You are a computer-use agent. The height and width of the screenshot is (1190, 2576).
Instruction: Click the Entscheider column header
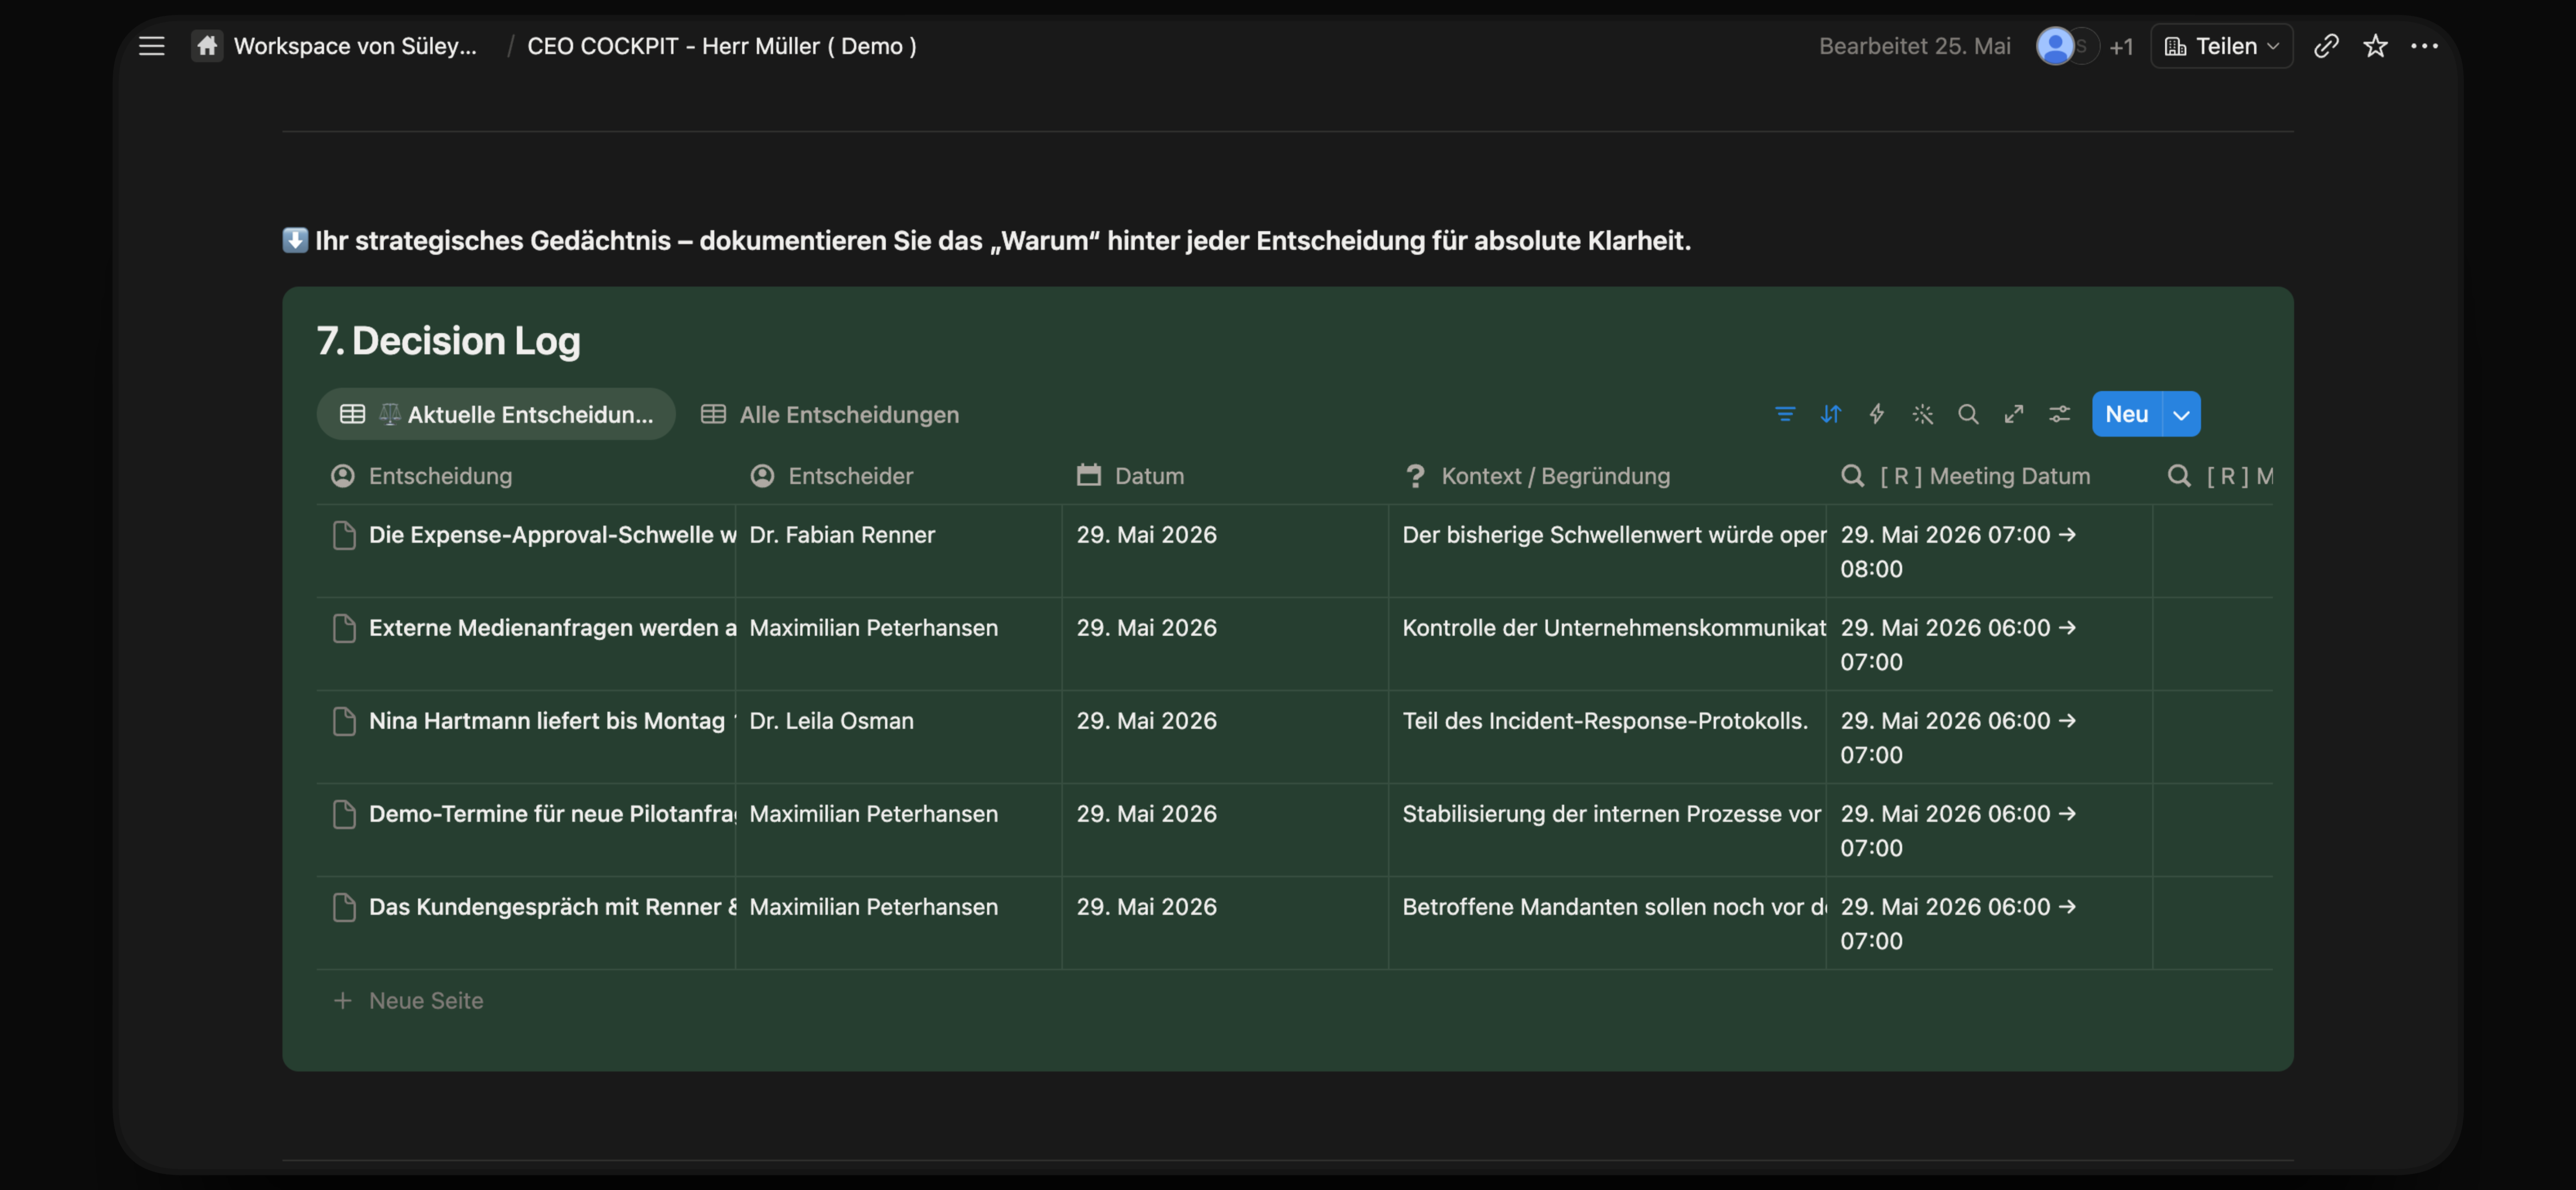point(899,475)
